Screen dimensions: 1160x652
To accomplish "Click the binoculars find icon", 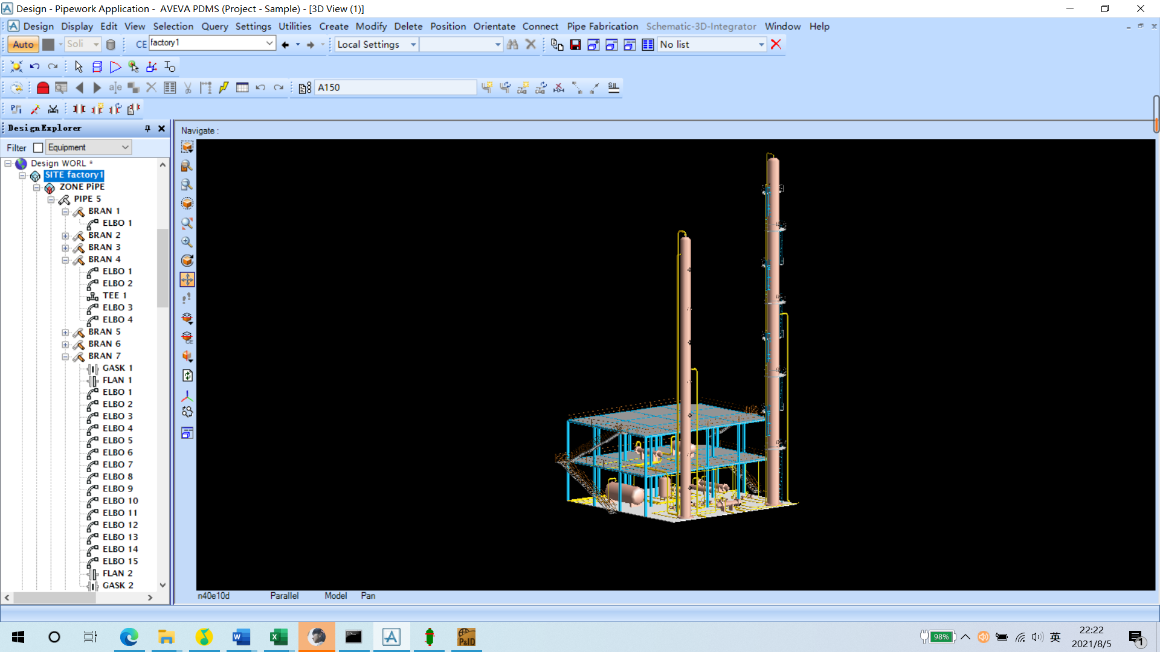I will click(512, 45).
